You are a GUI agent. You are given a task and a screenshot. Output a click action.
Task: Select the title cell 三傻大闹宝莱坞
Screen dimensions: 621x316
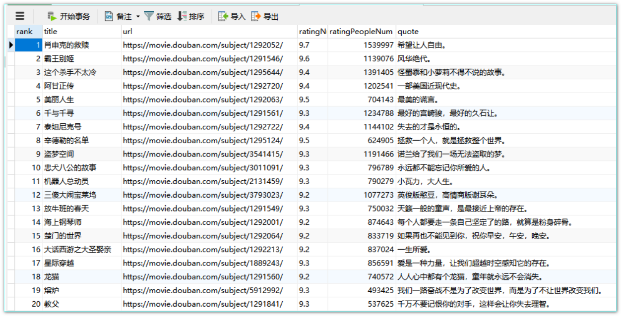click(x=82, y=195)
